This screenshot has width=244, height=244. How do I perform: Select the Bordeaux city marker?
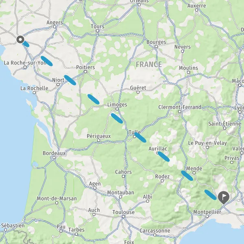click(x=54, y=158)
